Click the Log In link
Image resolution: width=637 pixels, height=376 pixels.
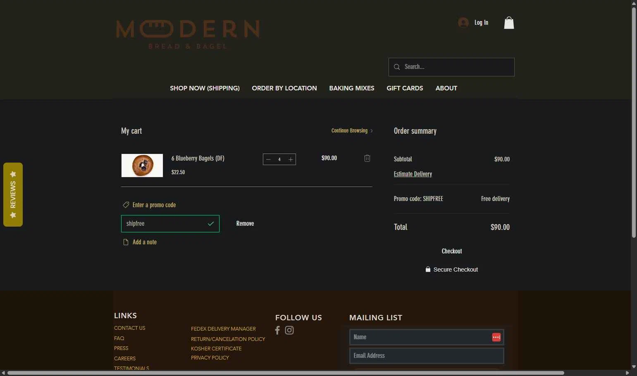[481, 23]
